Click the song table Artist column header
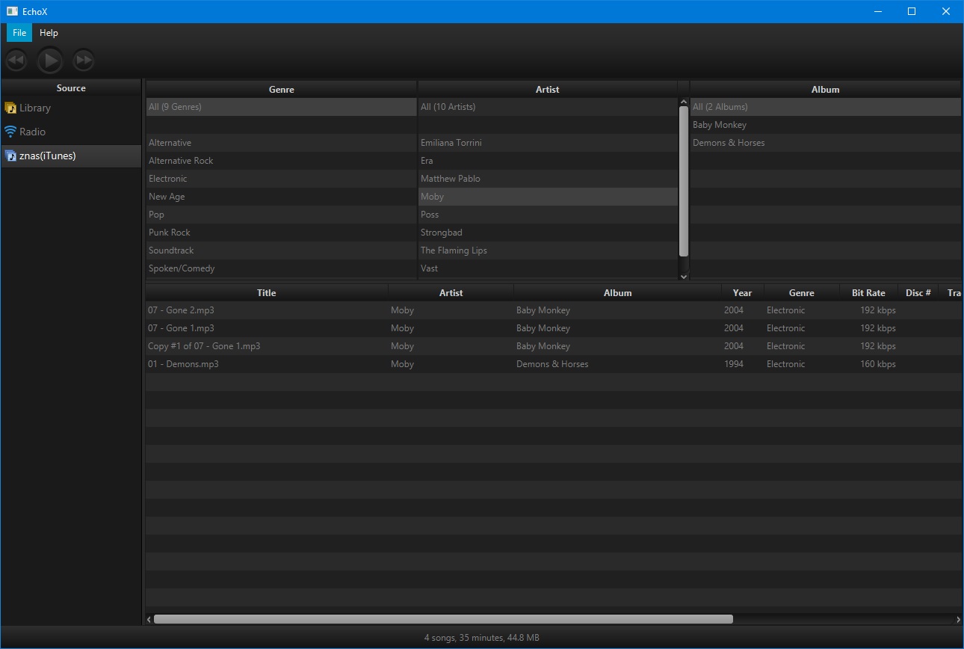964x649 pixels. coord(451,292)
